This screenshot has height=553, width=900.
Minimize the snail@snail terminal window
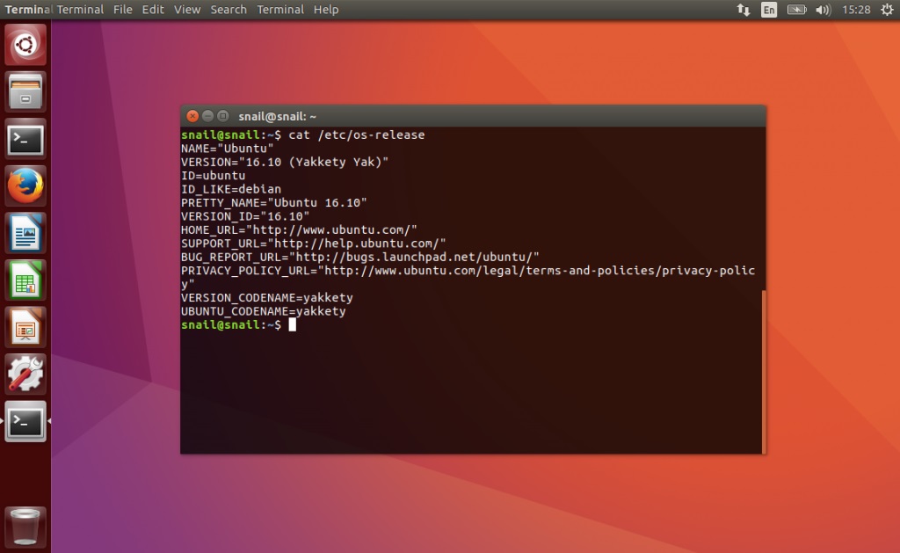207,116
